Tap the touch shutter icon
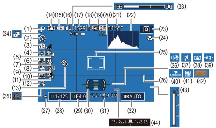Viewport: 216px width, 128px height. coord(42,83)
